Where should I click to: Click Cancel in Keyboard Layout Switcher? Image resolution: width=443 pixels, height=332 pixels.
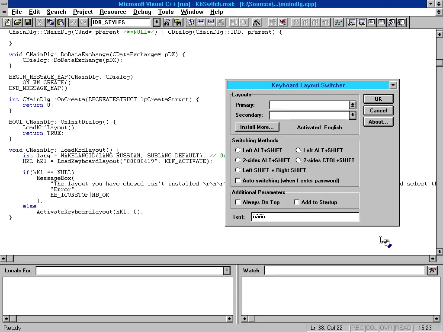pos(378,110)
